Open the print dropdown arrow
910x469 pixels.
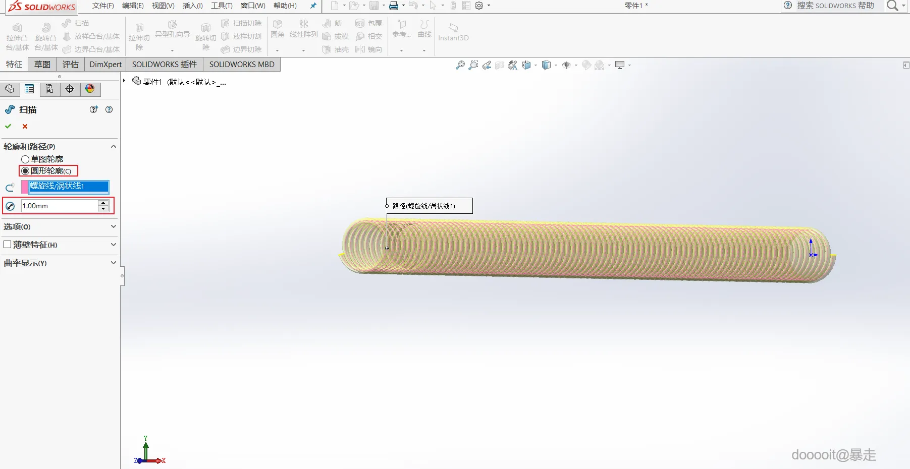coord(403,6)
